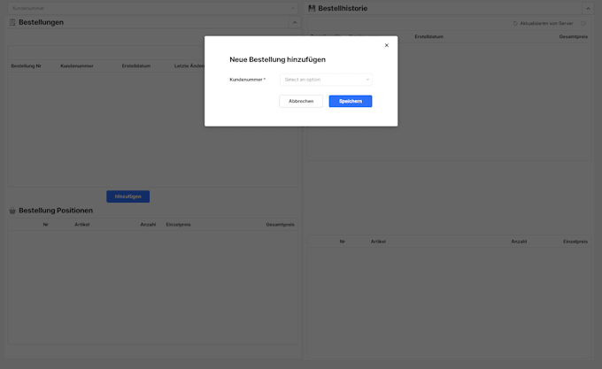The width and height of the screenshot is (602, 369).
Task: Click the Bestellungen heading text
Action: [x=41, y=23]
